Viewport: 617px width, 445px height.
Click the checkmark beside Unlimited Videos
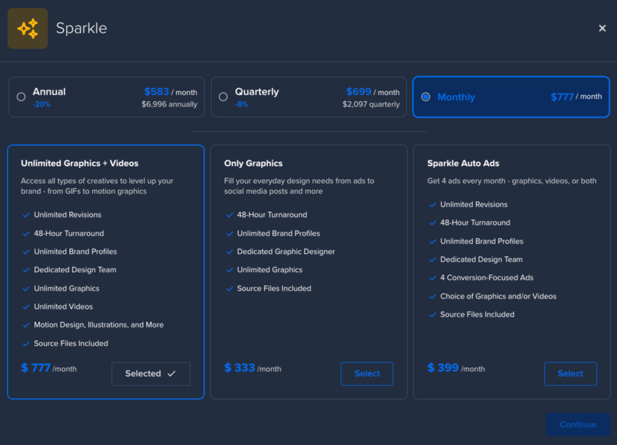pos(26,306)
